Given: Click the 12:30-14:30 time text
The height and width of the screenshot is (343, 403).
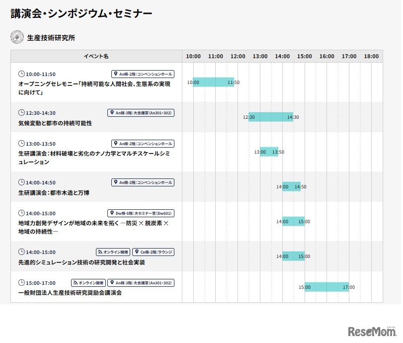Looking at the screenshot, I should point(41,113).
